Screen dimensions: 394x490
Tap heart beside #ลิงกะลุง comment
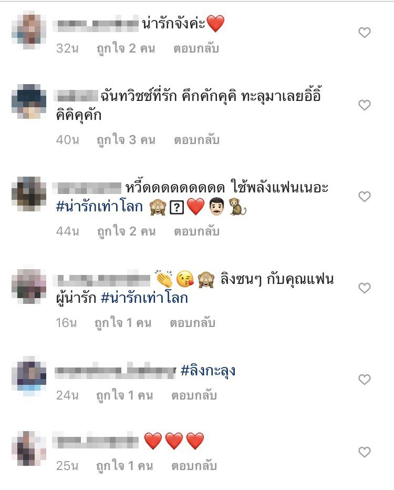tap(365, 380)
